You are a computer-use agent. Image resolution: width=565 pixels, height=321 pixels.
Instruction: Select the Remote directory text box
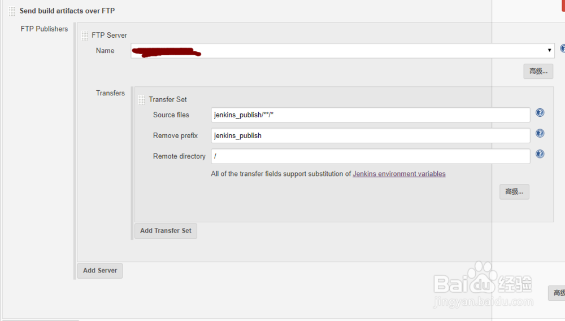(x=370, y=156)
